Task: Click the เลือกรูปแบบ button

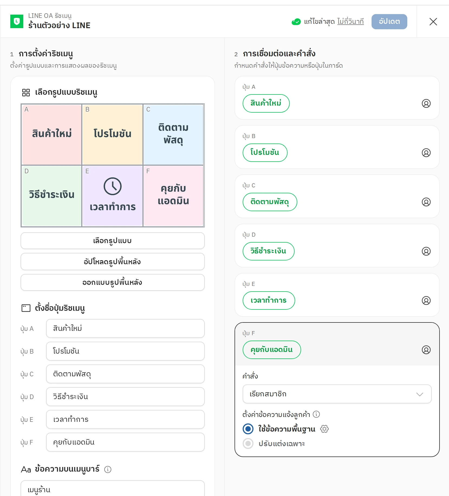Action: point(113,241)
